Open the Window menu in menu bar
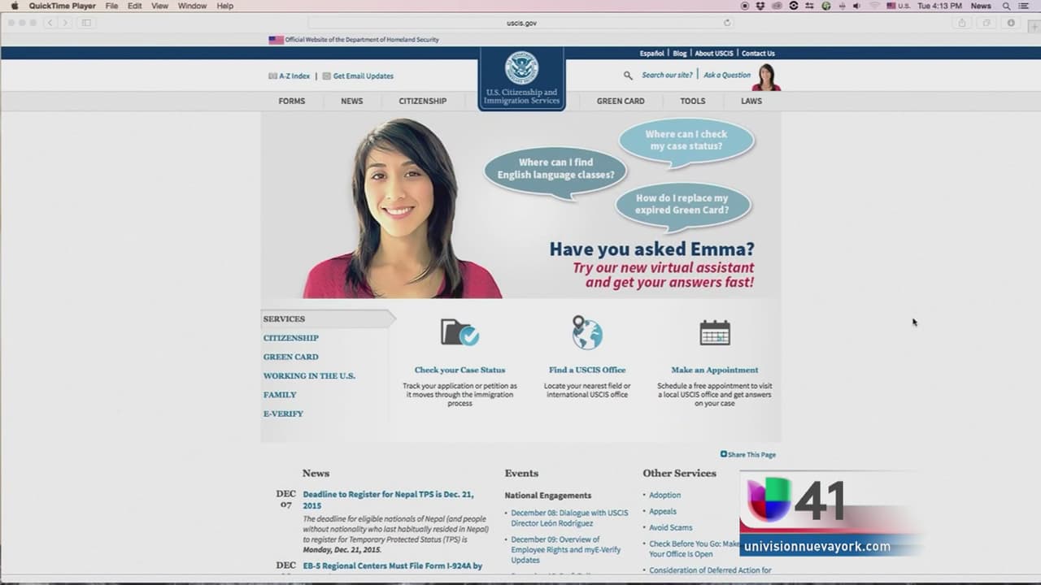This screenshot has height=585, width=1041. (x=192, y=6)
